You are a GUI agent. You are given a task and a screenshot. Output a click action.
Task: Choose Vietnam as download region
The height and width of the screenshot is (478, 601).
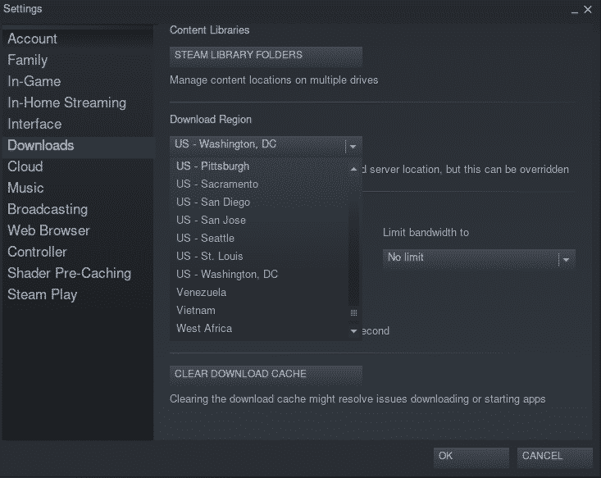pos(196,311)
